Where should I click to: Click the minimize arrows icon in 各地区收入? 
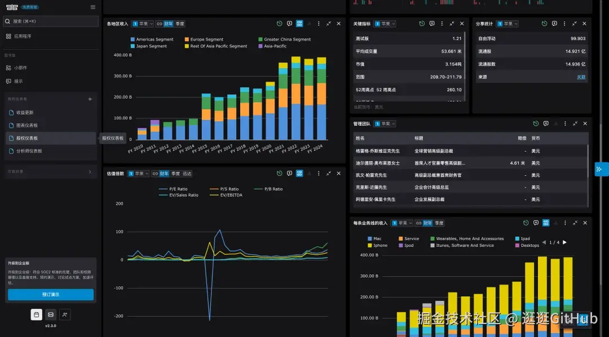[x=329, y=24]
